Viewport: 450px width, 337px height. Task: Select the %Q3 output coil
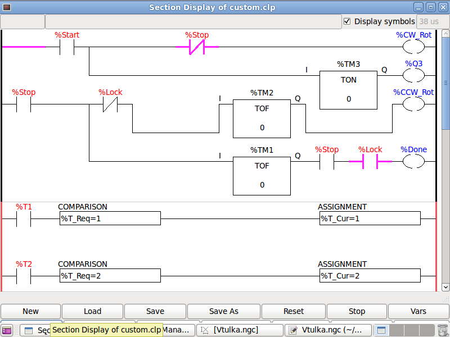pos(413,76)
